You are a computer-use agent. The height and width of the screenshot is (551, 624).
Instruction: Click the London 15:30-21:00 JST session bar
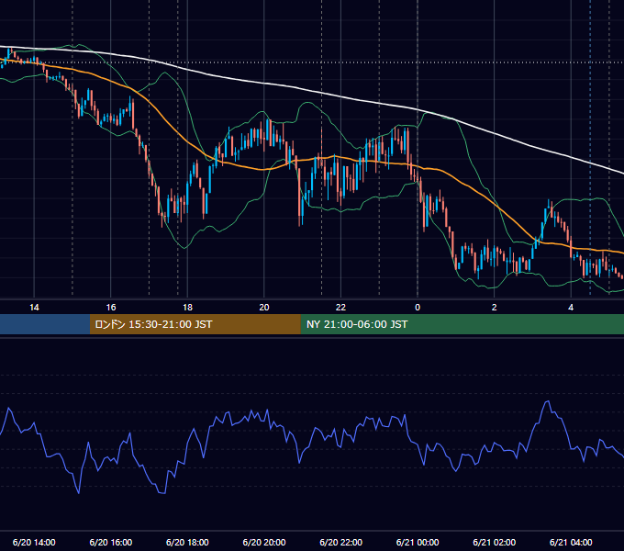(x=195, y=324)
